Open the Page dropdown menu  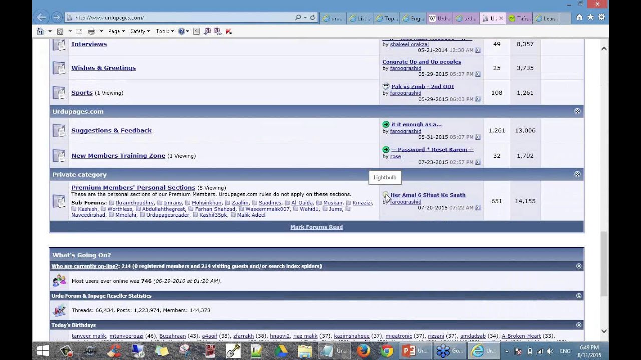pyautogui.click(x=116, y=31)
